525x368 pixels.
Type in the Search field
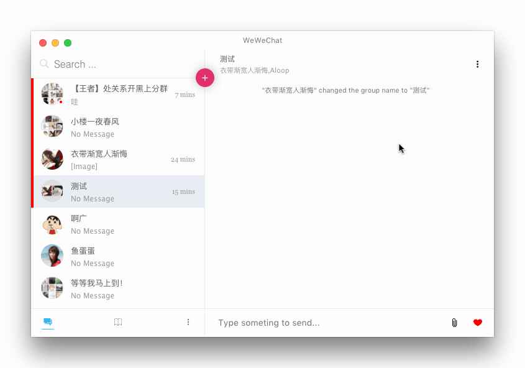(118, 64)
